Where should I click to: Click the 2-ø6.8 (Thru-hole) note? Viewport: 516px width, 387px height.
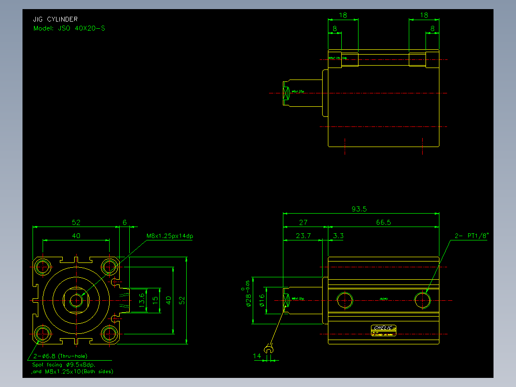60,356
